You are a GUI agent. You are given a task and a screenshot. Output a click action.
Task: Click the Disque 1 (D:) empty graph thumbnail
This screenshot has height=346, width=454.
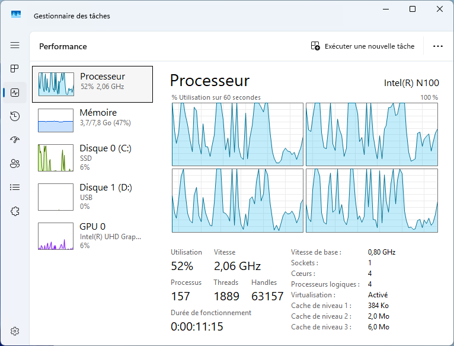point(56,197)
